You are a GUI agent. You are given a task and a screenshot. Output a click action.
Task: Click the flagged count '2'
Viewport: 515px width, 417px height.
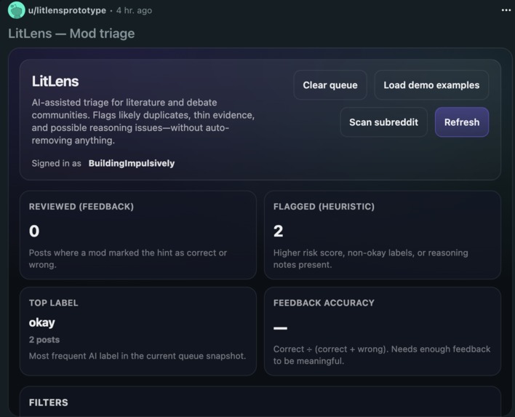[278, 231]
